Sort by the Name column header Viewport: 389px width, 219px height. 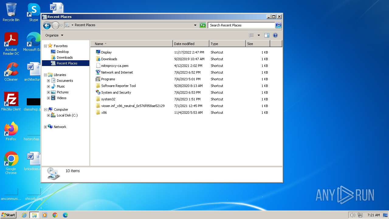132,44
